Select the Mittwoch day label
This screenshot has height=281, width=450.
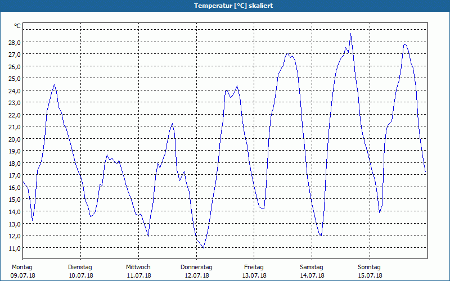[138, 268]
